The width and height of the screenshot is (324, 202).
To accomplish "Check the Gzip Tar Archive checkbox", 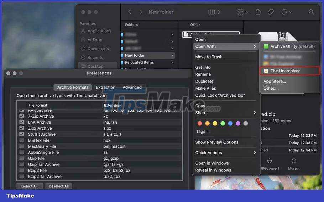I will pyautogui.click(x=21, y=164).
